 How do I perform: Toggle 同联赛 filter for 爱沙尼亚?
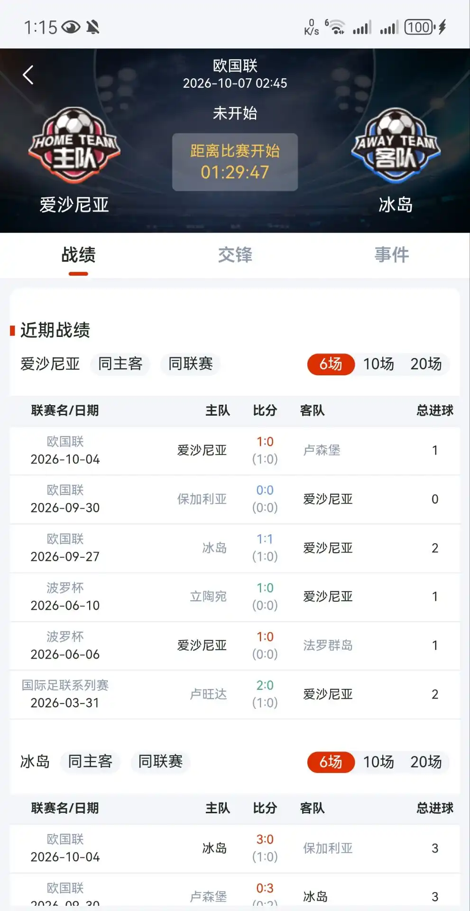coord(190,364)
